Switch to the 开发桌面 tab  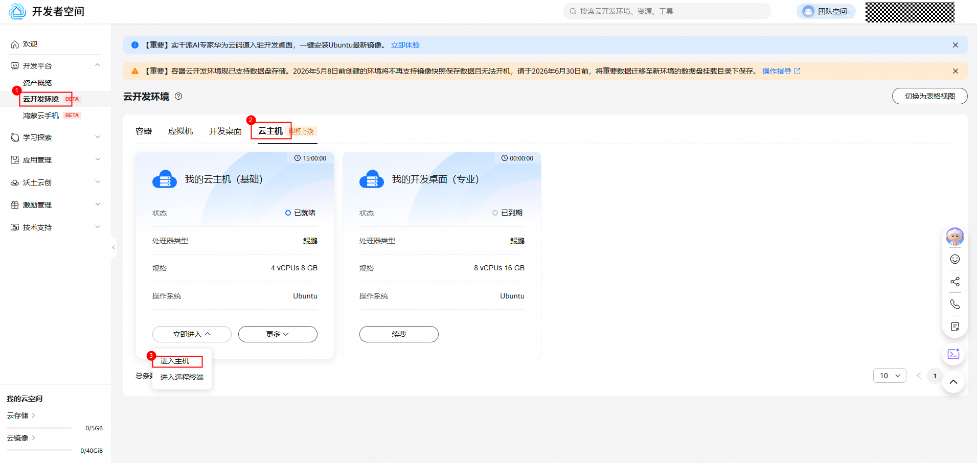(225, 131)
